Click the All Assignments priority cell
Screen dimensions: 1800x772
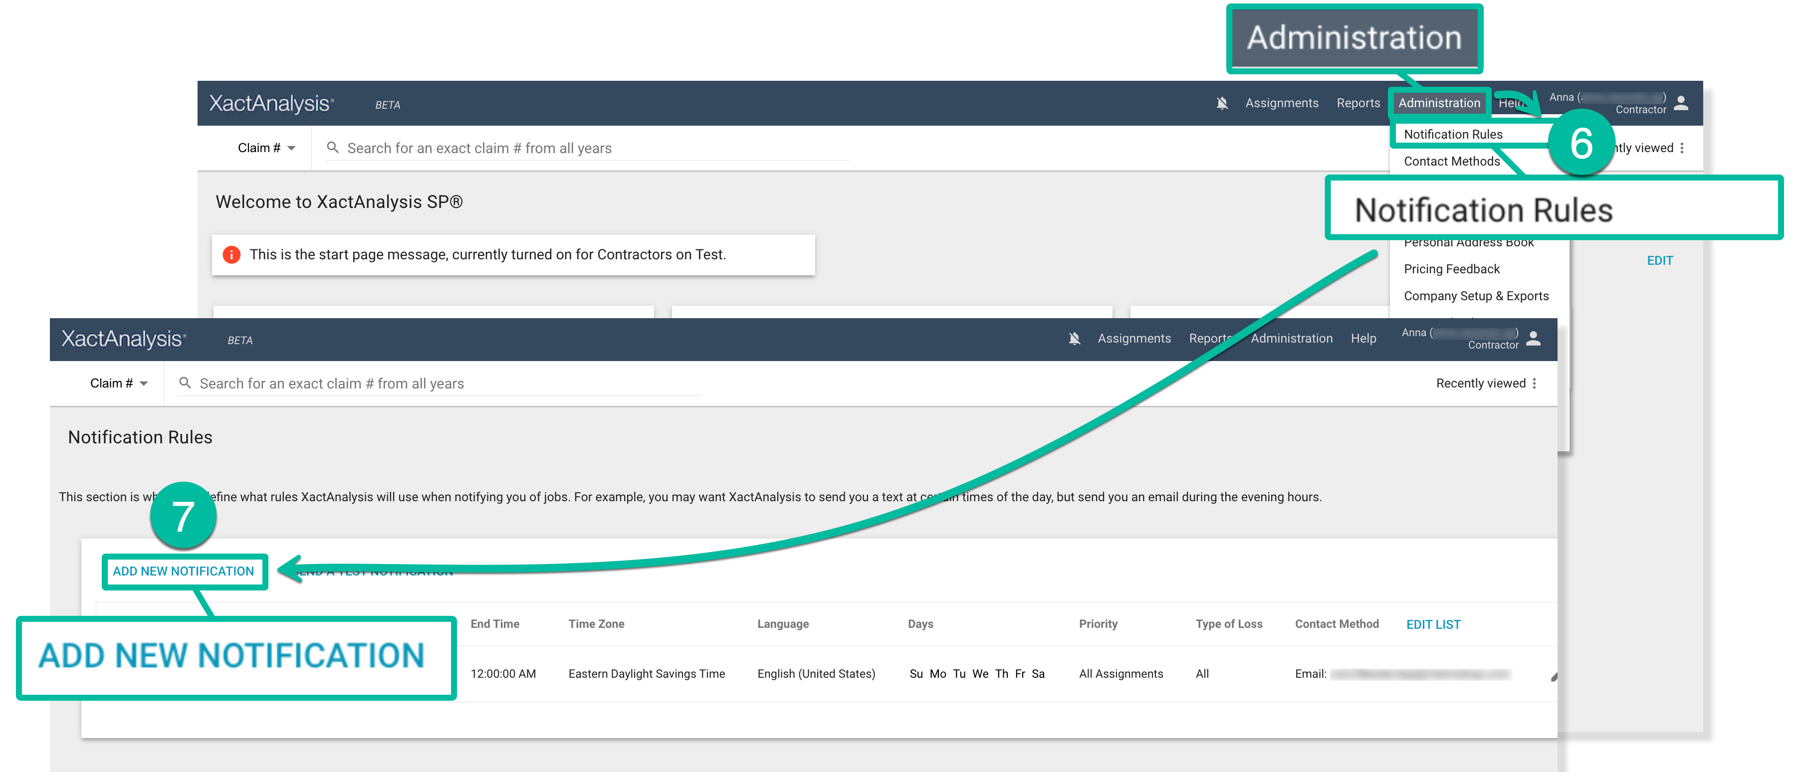coord(1121,673)
